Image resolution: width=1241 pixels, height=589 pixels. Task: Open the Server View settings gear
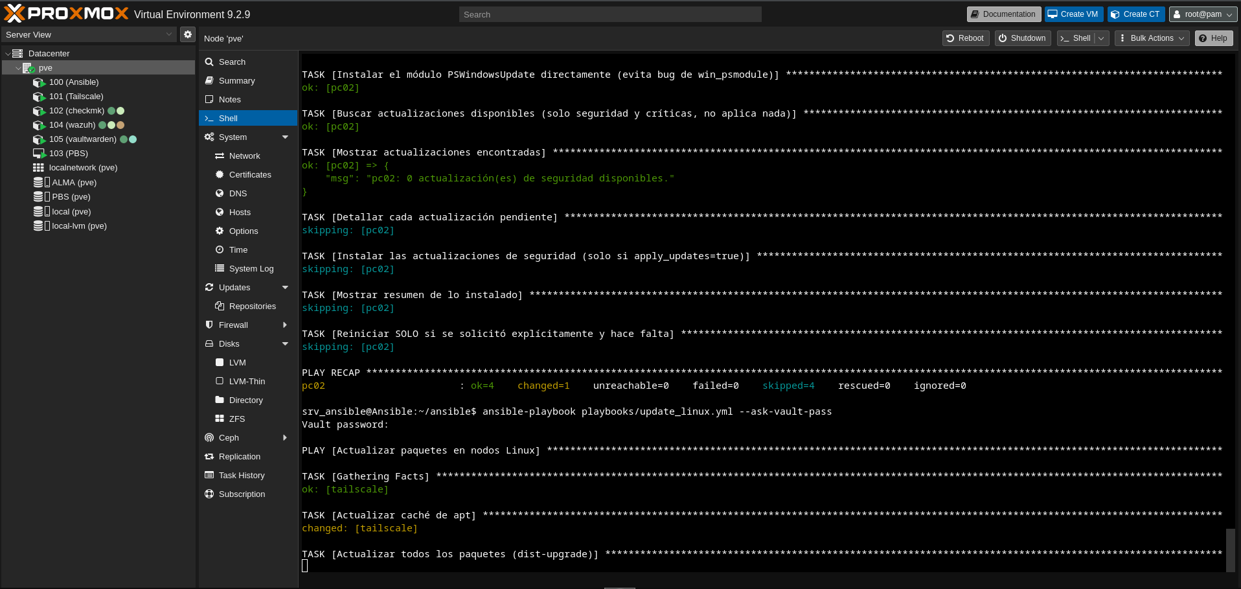[x=188, y=34]
